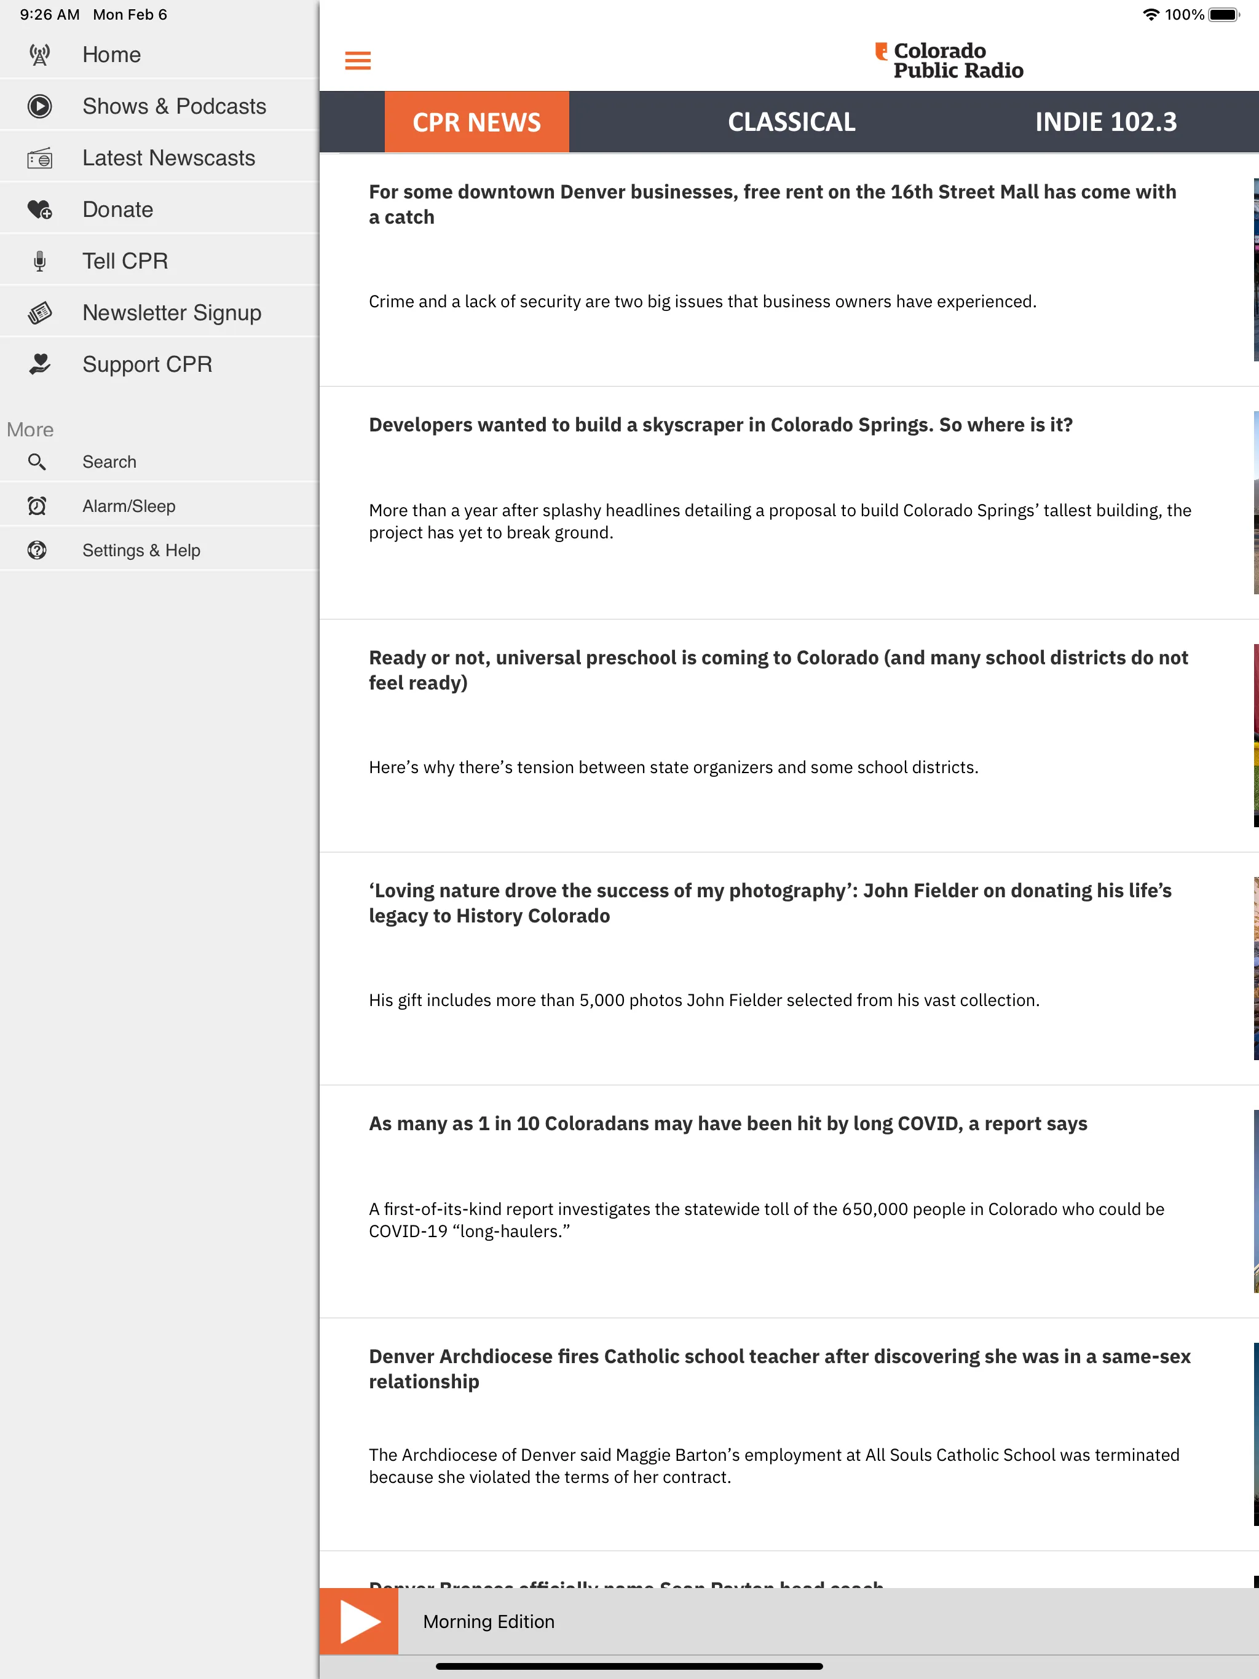This screenshot has height=1679, width=1259.
Task: Tap the Shows & Podcasts play icon
Action: pyautogui.click(x=39, y=106)
